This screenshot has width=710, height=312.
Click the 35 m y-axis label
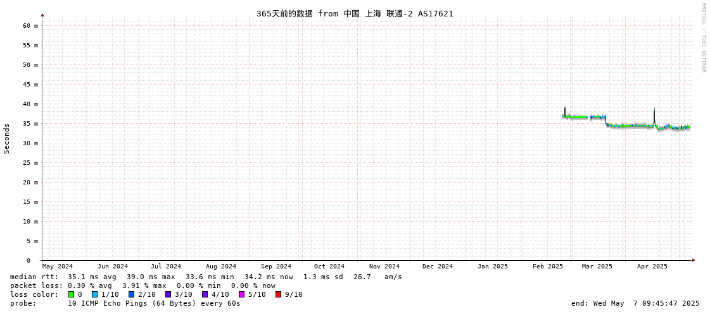30,123
